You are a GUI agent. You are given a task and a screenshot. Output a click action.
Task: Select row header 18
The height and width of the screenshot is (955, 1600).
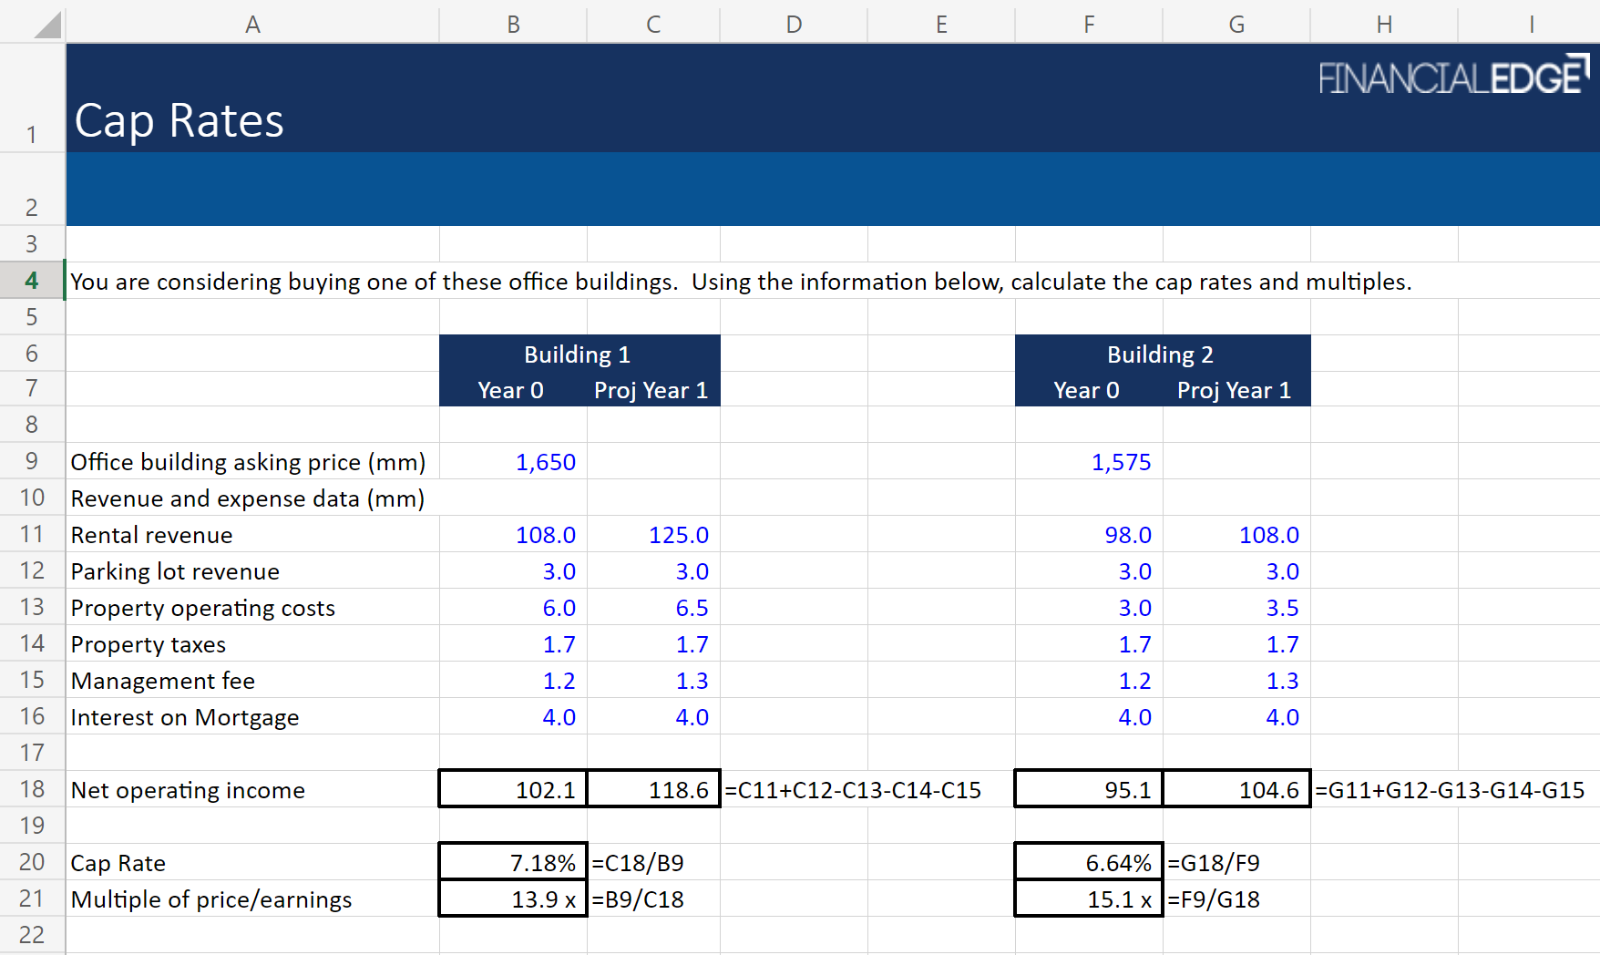tap(32, 789)
